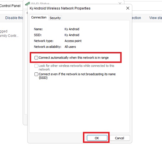Viewport: 162px width, 149px height.
Task: Close the Wireless Network Properties dialog
Action: pyautogui.click(x=128, y=8)
